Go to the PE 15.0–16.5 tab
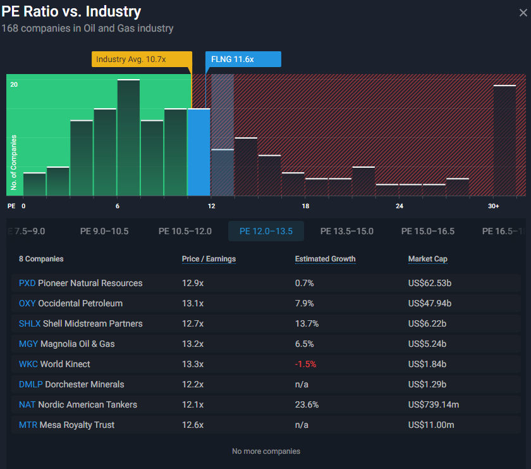This screenshot has width=531, height=469. [x=428, y=231]
